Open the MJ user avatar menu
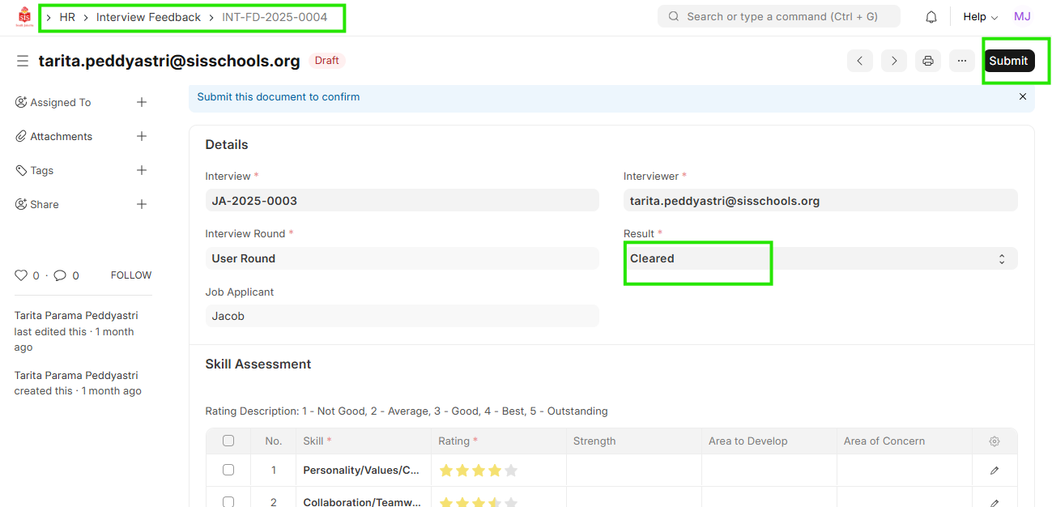Screen dimensions: 1052x507 pos(1022,17)
